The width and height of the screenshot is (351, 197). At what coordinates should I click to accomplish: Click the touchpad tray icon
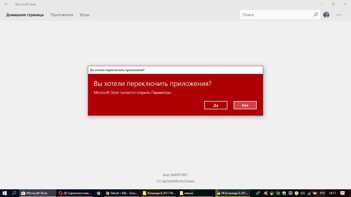coord(290,193)
